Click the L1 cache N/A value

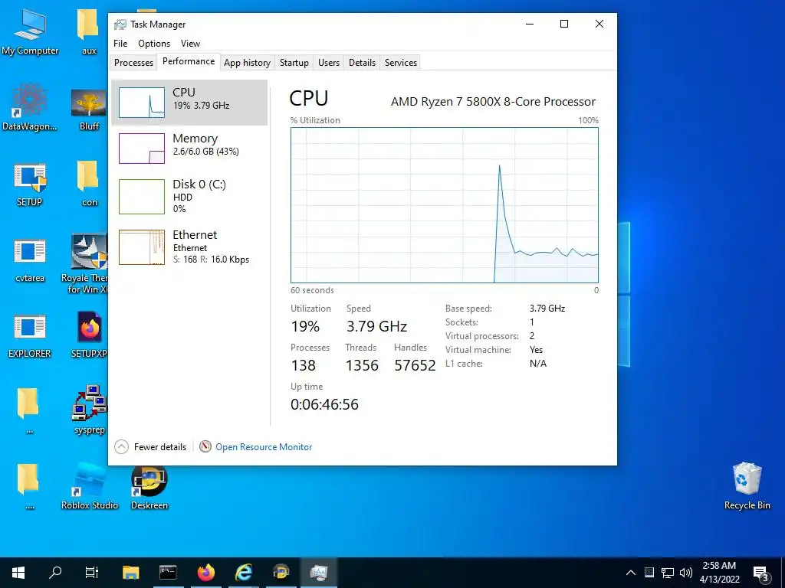pyautogui.click(x=537, y=364)
